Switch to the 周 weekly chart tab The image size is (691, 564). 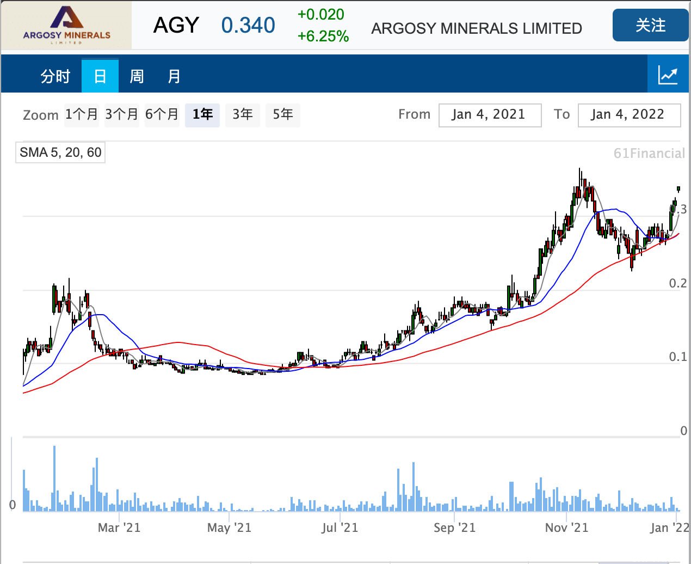pos(137,76)
